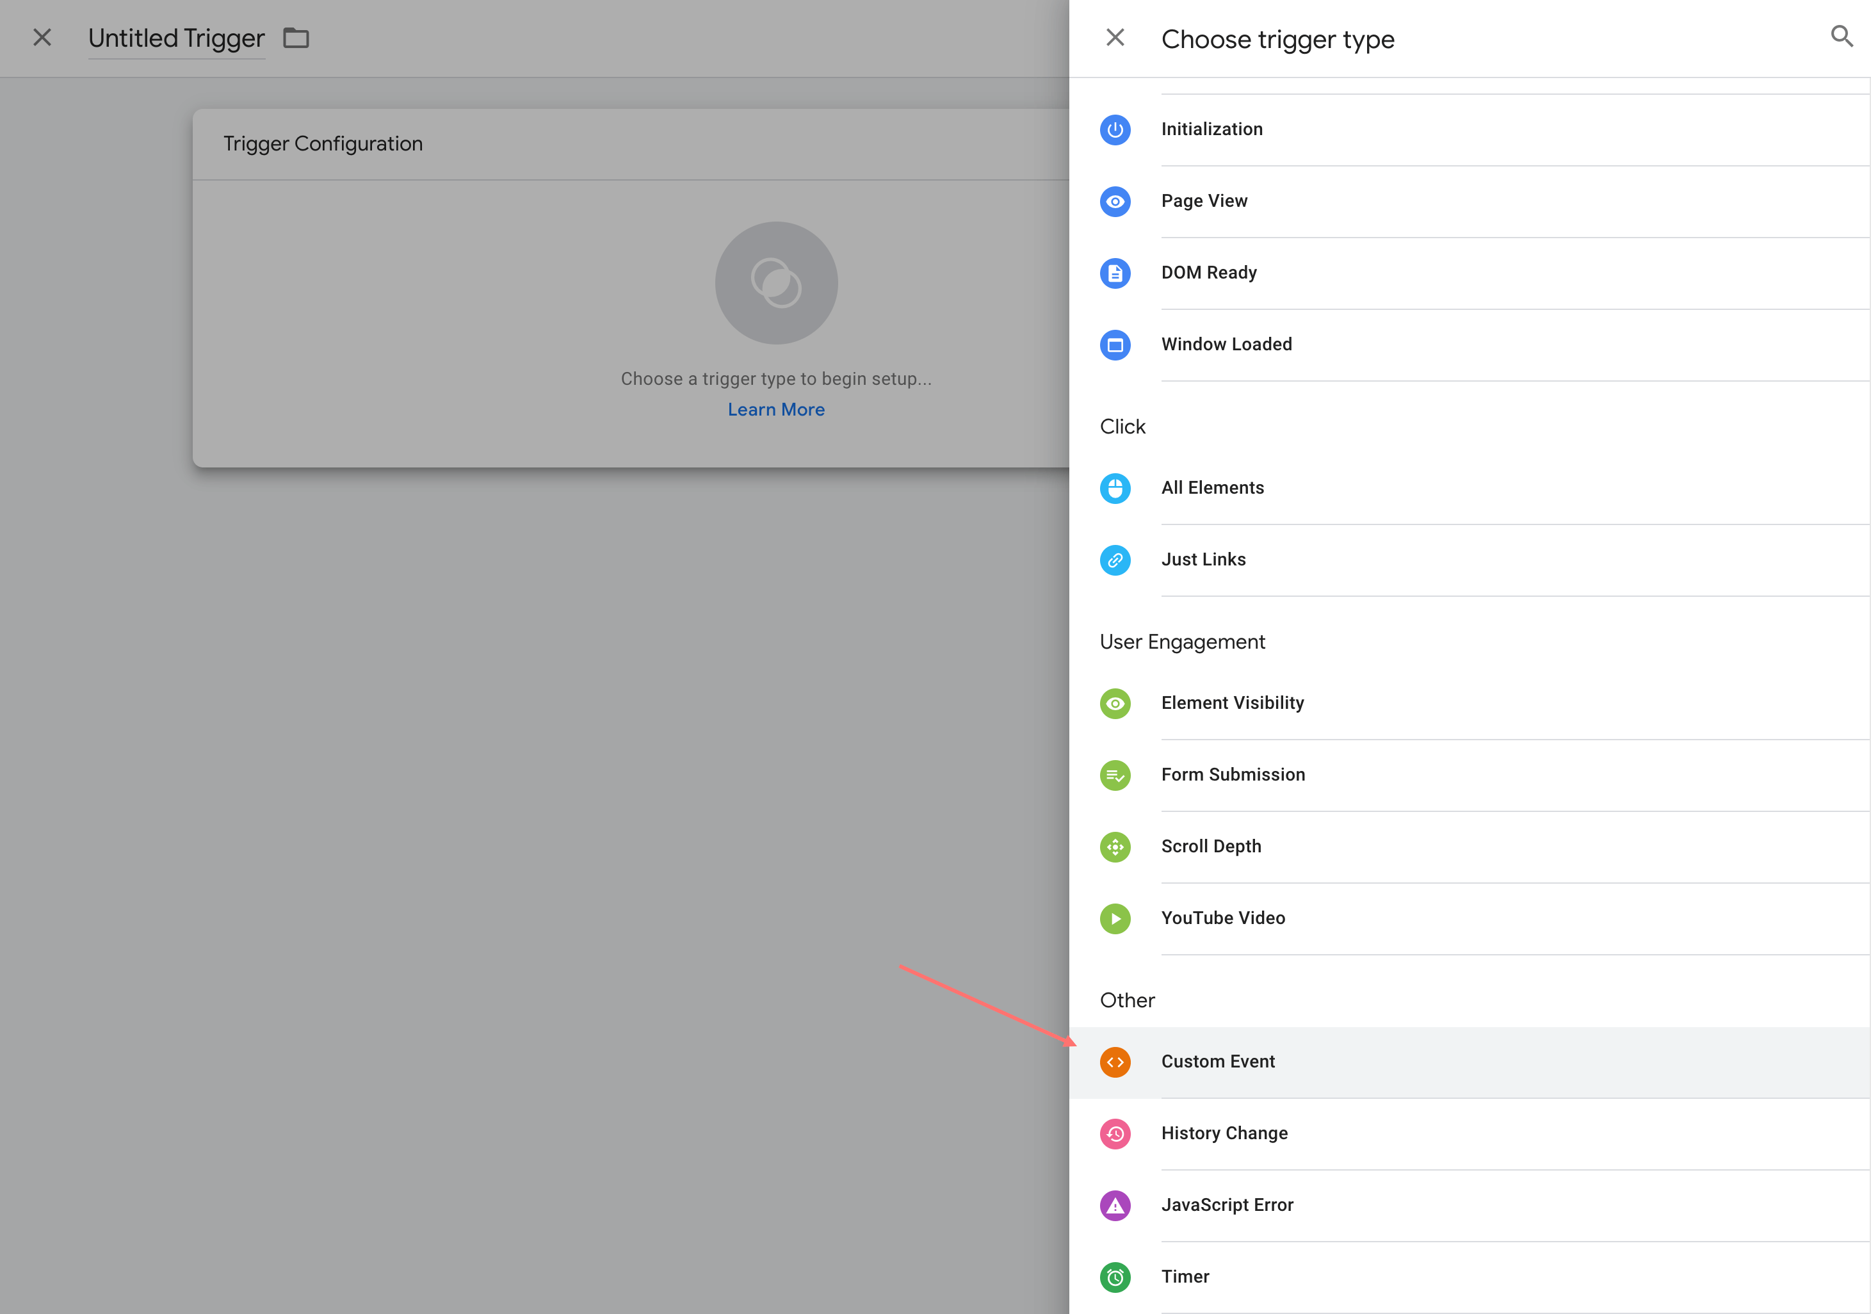This screenshot has height=1314, width=1871.
Task: Select the Initialization trigger type
Action: click(x=1470, y=129)
